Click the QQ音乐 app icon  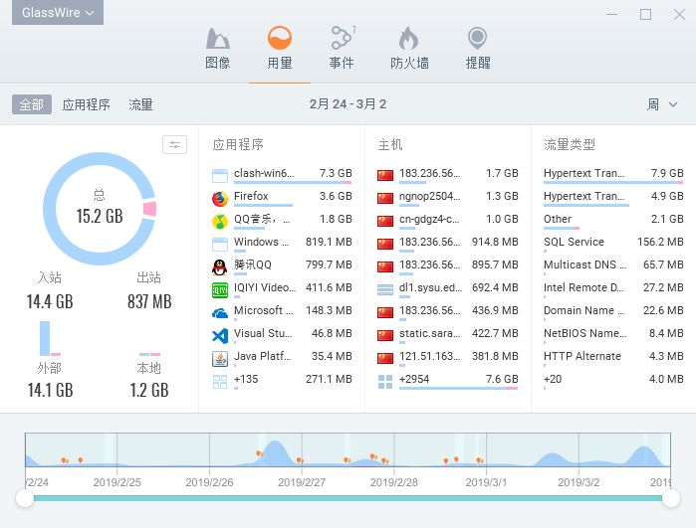pyautogui.click(x=220, y=221)
